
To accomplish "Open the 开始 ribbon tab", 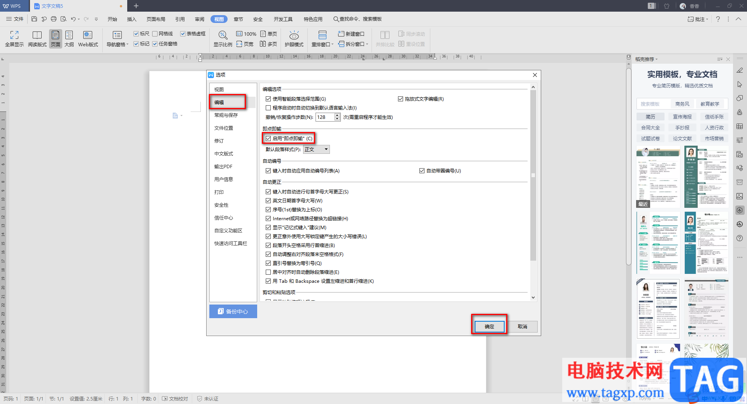I will [x=112, y=19].
